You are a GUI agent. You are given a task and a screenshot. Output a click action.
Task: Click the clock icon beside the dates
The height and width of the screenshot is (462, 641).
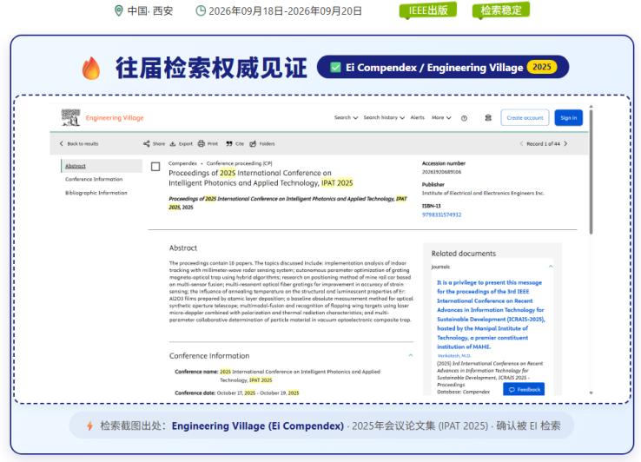(x=201, y=10)
